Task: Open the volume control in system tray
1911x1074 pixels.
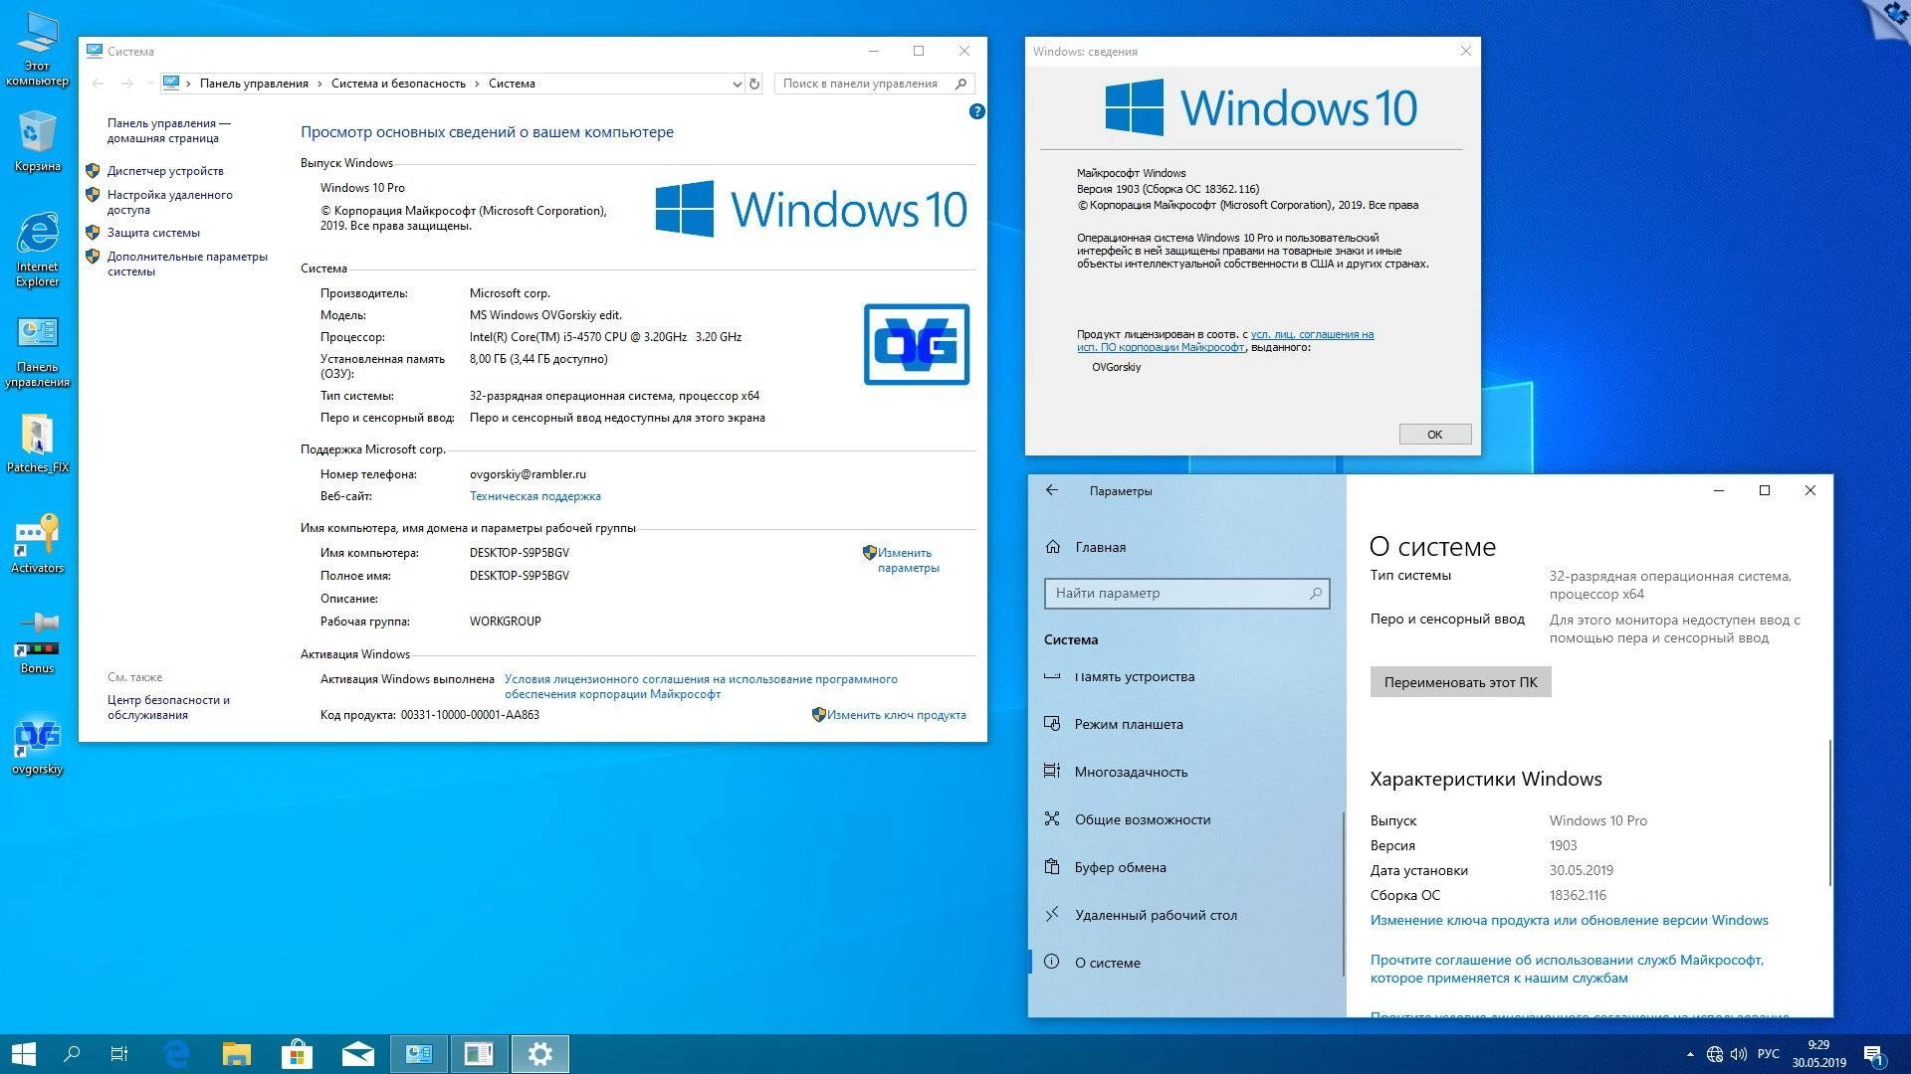Action: [x=1740, y=1053]
